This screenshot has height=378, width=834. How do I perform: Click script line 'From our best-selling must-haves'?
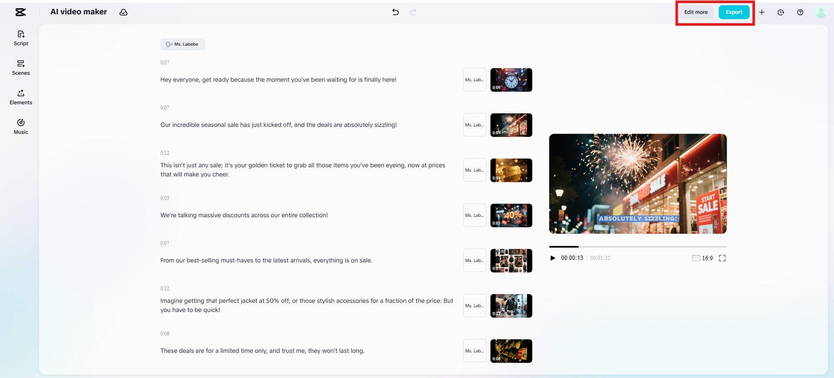click(x=266, y=261)
